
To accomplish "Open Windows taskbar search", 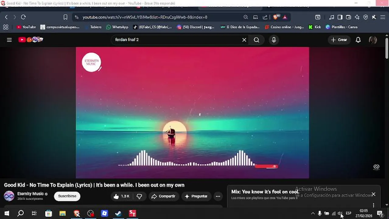I will coord(20,214).
